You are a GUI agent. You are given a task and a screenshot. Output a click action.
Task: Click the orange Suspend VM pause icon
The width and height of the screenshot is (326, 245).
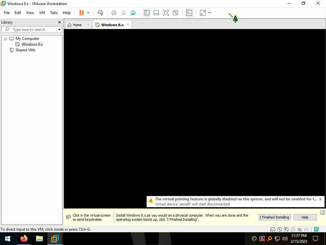[81, 13]
